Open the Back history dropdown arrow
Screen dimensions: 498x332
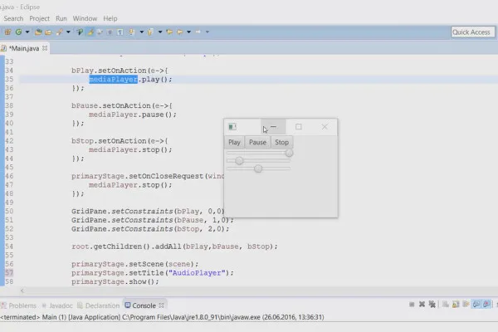click(188, 32)
